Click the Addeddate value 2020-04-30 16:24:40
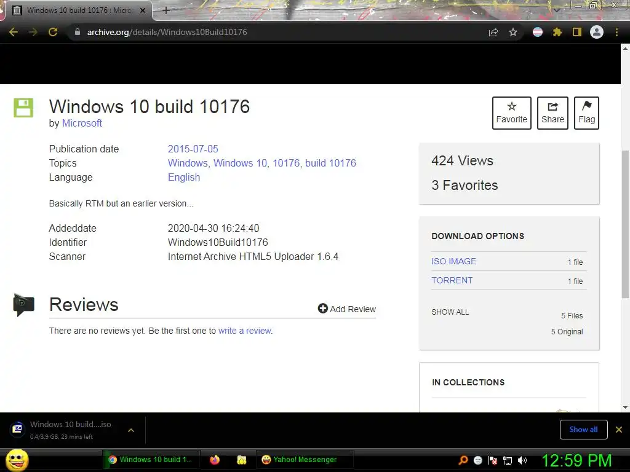630x472 pixels. 213,229
